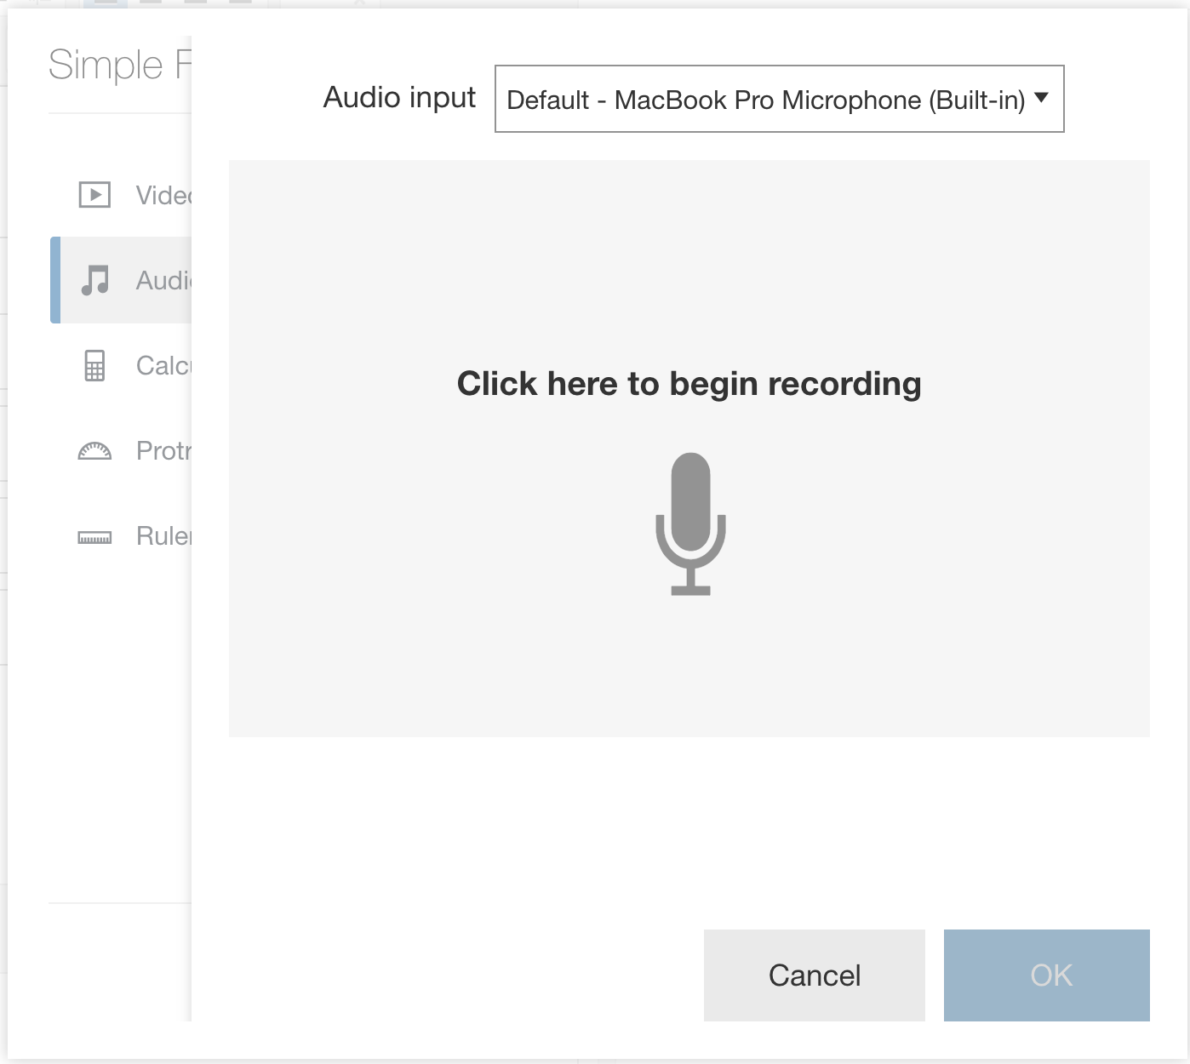The height and width of the screenshot is (1064, 1190).
Task: Confirm with the OK button
Action: pos(1047,975)
